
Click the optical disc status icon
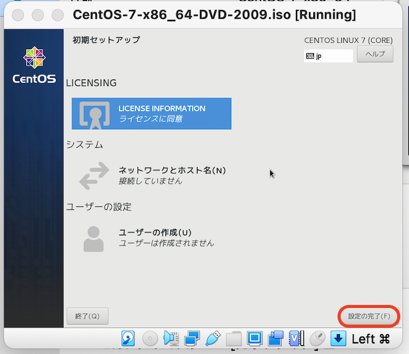click(x=150, y=338)
